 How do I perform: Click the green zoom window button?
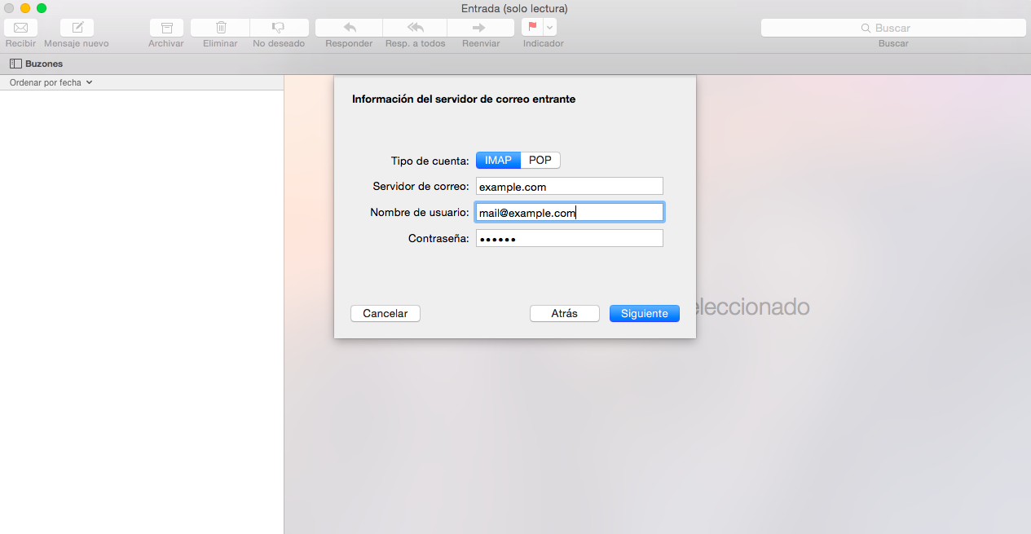point(42,8)
